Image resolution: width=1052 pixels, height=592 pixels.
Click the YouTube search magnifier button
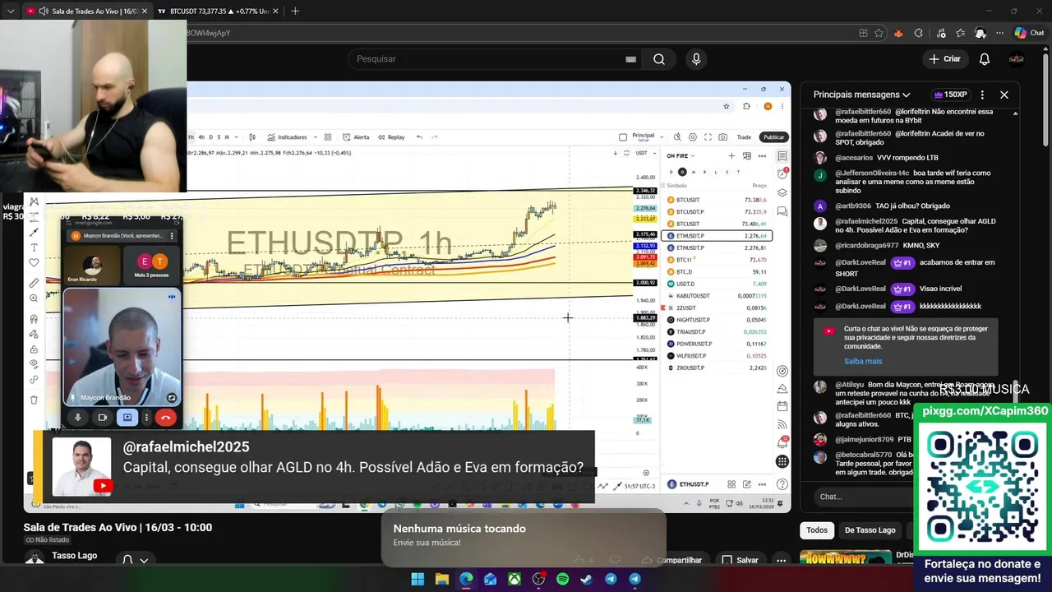coord(659,59)
